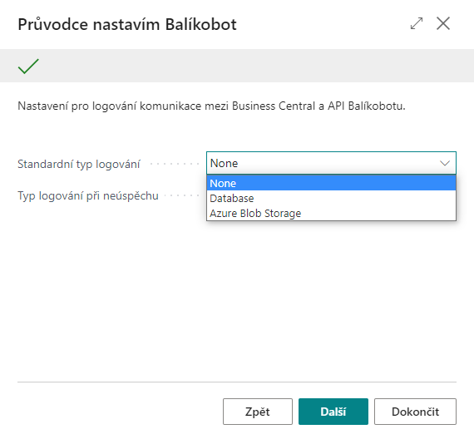
Task: Finish the wizard with Dokončit
Action: (x=415, y=412)
